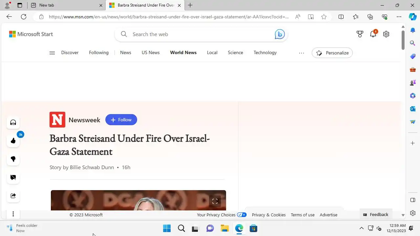Open Edge Settings and more menu
This screenshot has width=420, height=236.
(x=399, y=17)
